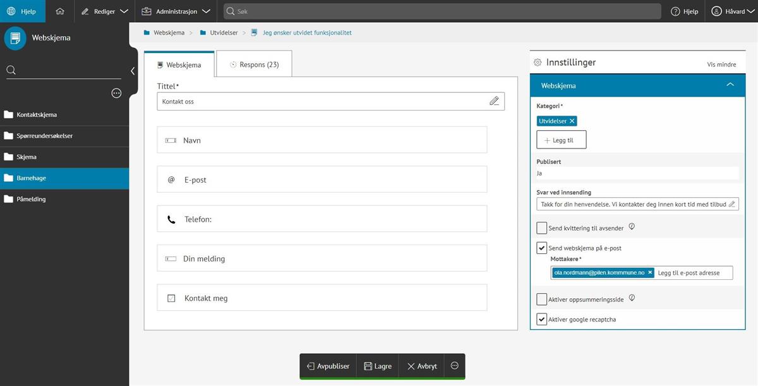Click info icon beside Send kvittering til avsender
This screenshot has height=386, width=758.
click(x=631, y=227)
